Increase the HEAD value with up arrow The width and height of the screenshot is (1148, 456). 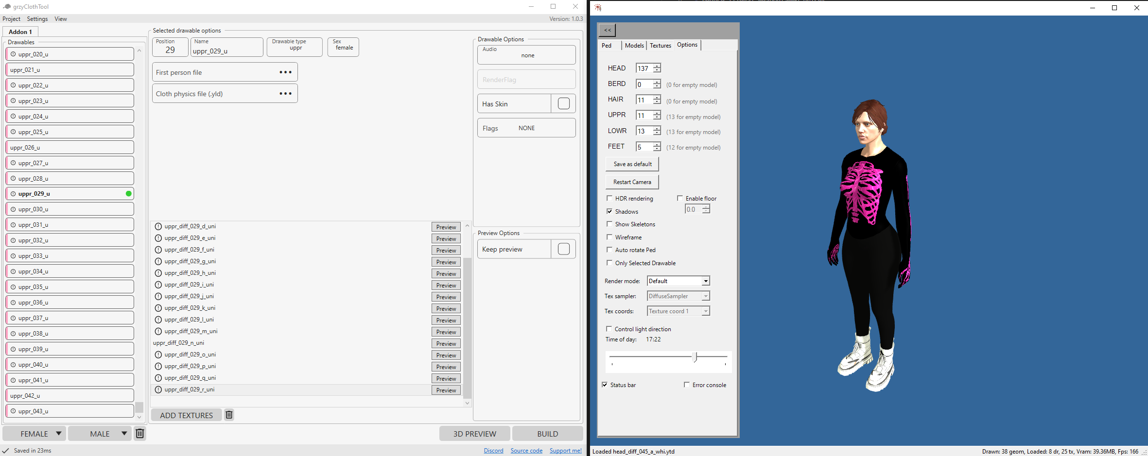point(657,66)
